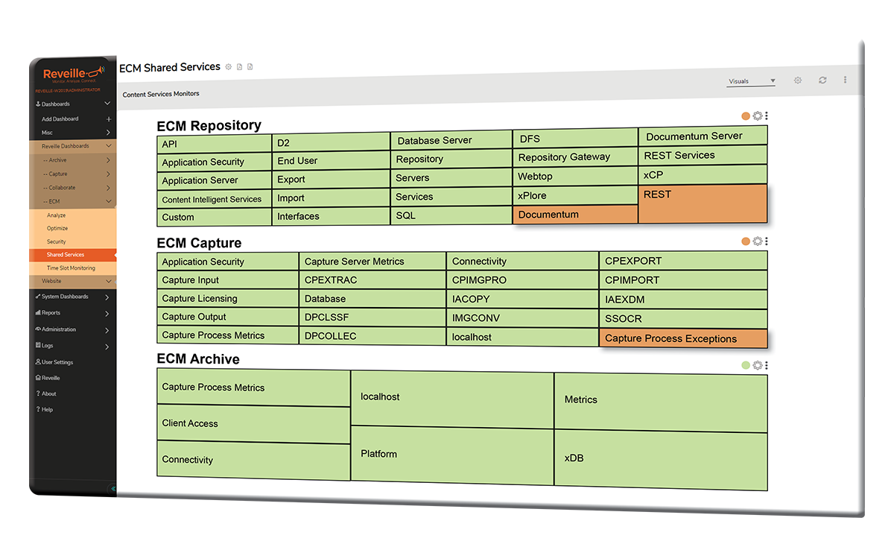Refresh the dashboard with the reload icon

(x=822, y=80)
